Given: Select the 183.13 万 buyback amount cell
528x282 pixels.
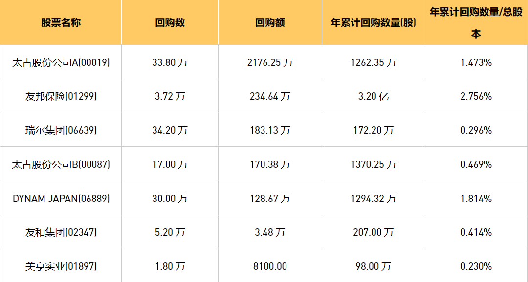Looking at the screenshot, I should (270, 130).
